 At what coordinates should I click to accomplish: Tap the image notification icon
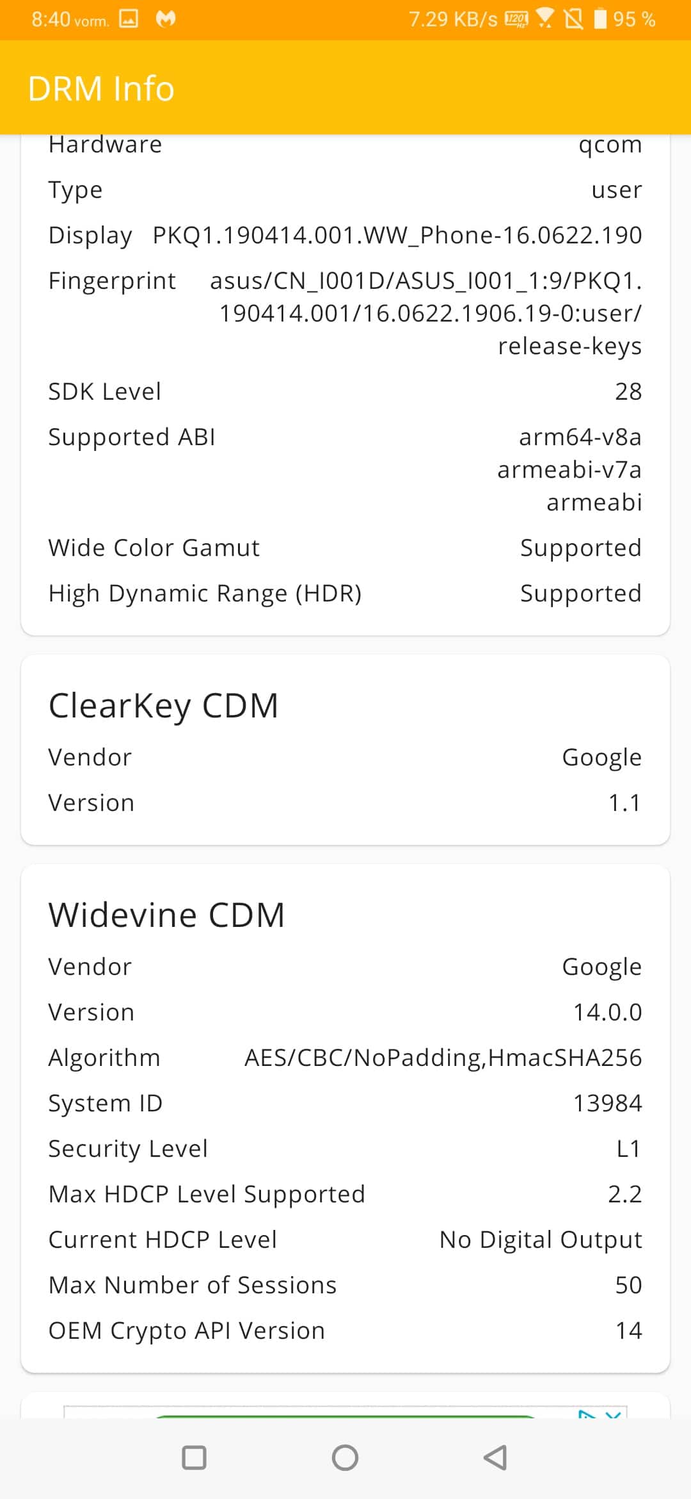click(129, 19)
